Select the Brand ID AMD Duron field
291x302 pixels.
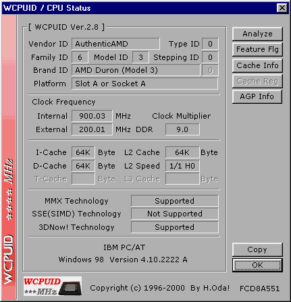pyautogui.click(x=136, y=70)
